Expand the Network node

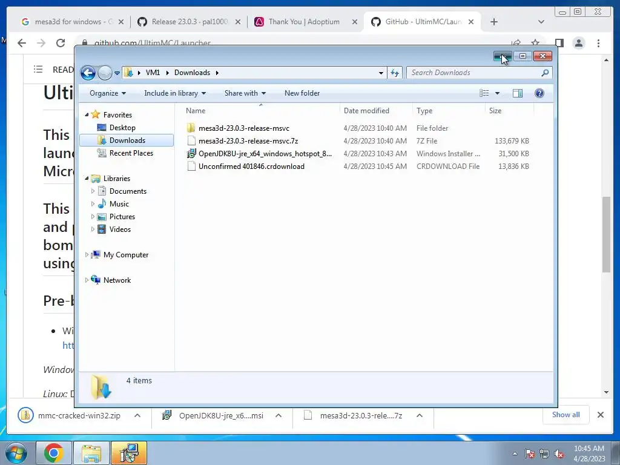pos(87,280)
